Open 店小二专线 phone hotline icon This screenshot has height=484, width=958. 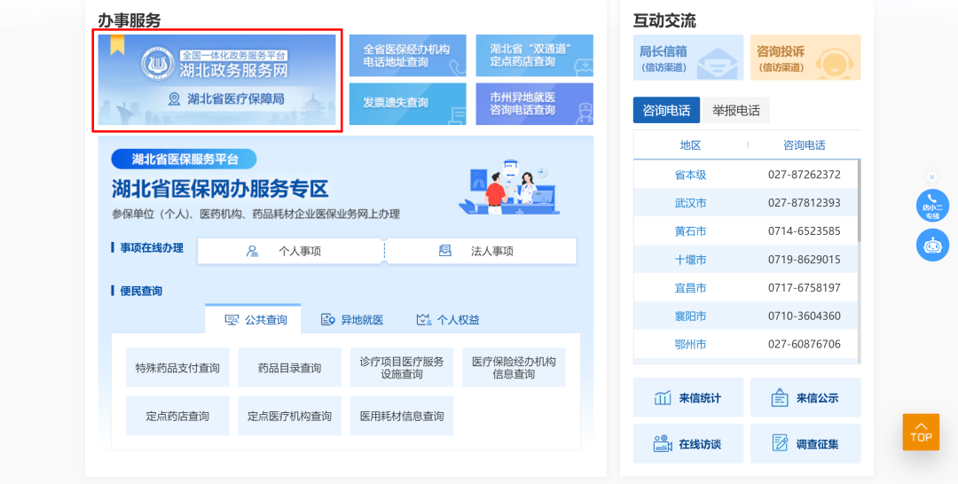point(932,205)
